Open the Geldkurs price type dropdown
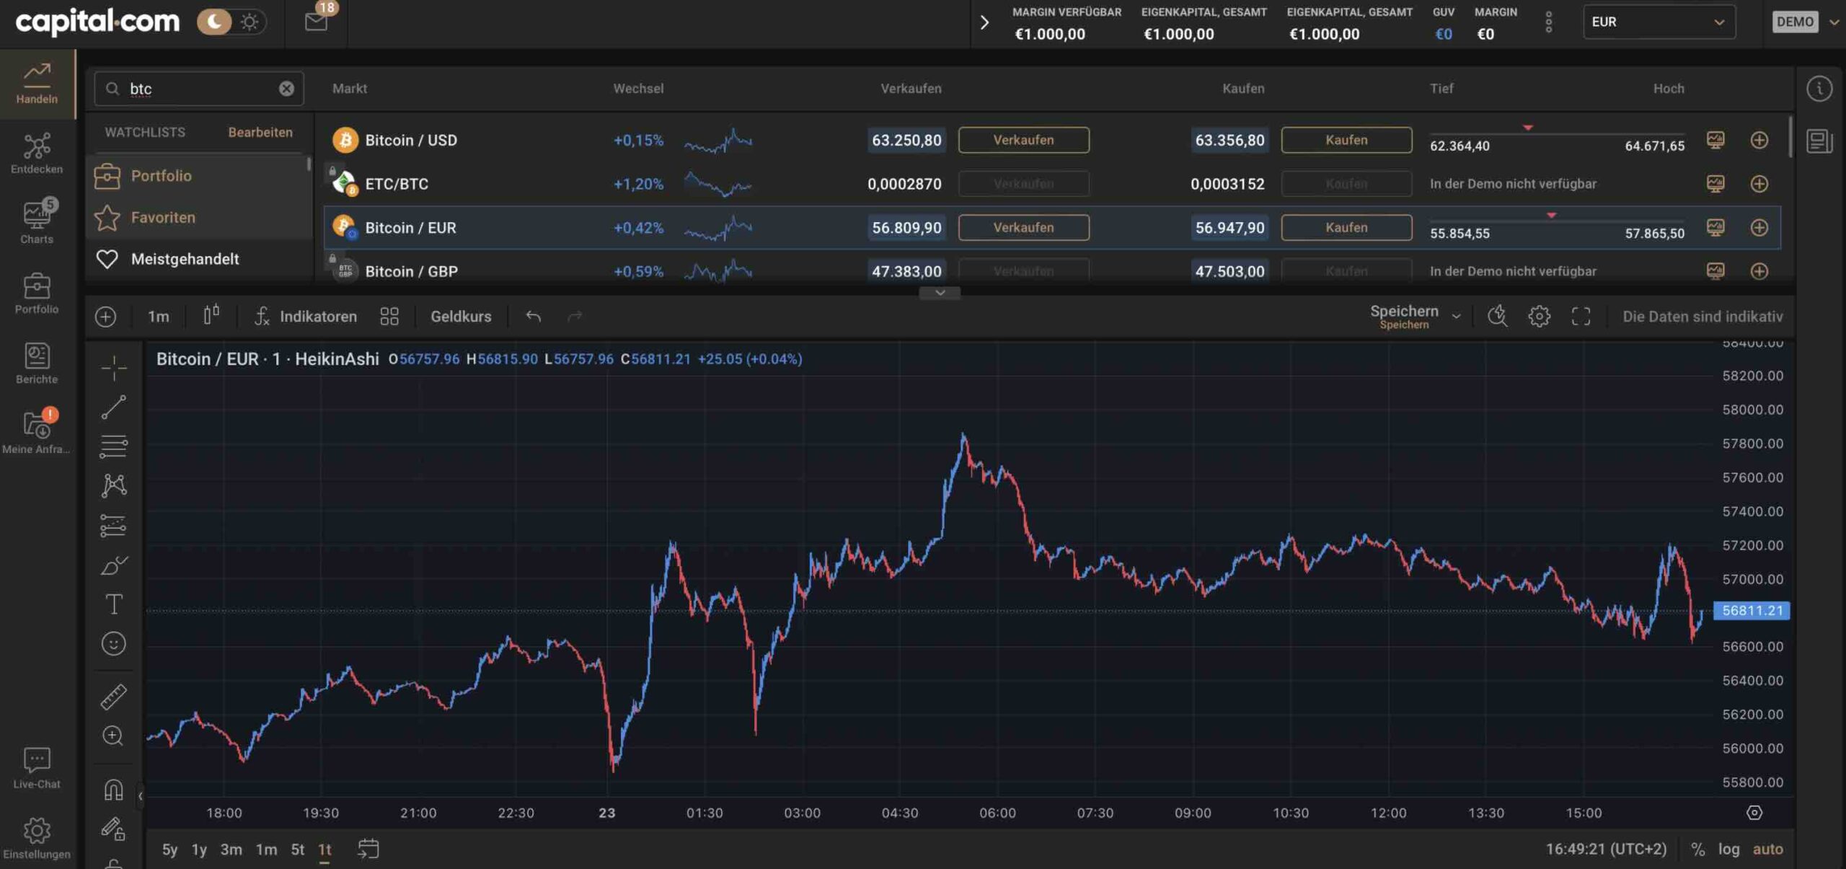 461,317
